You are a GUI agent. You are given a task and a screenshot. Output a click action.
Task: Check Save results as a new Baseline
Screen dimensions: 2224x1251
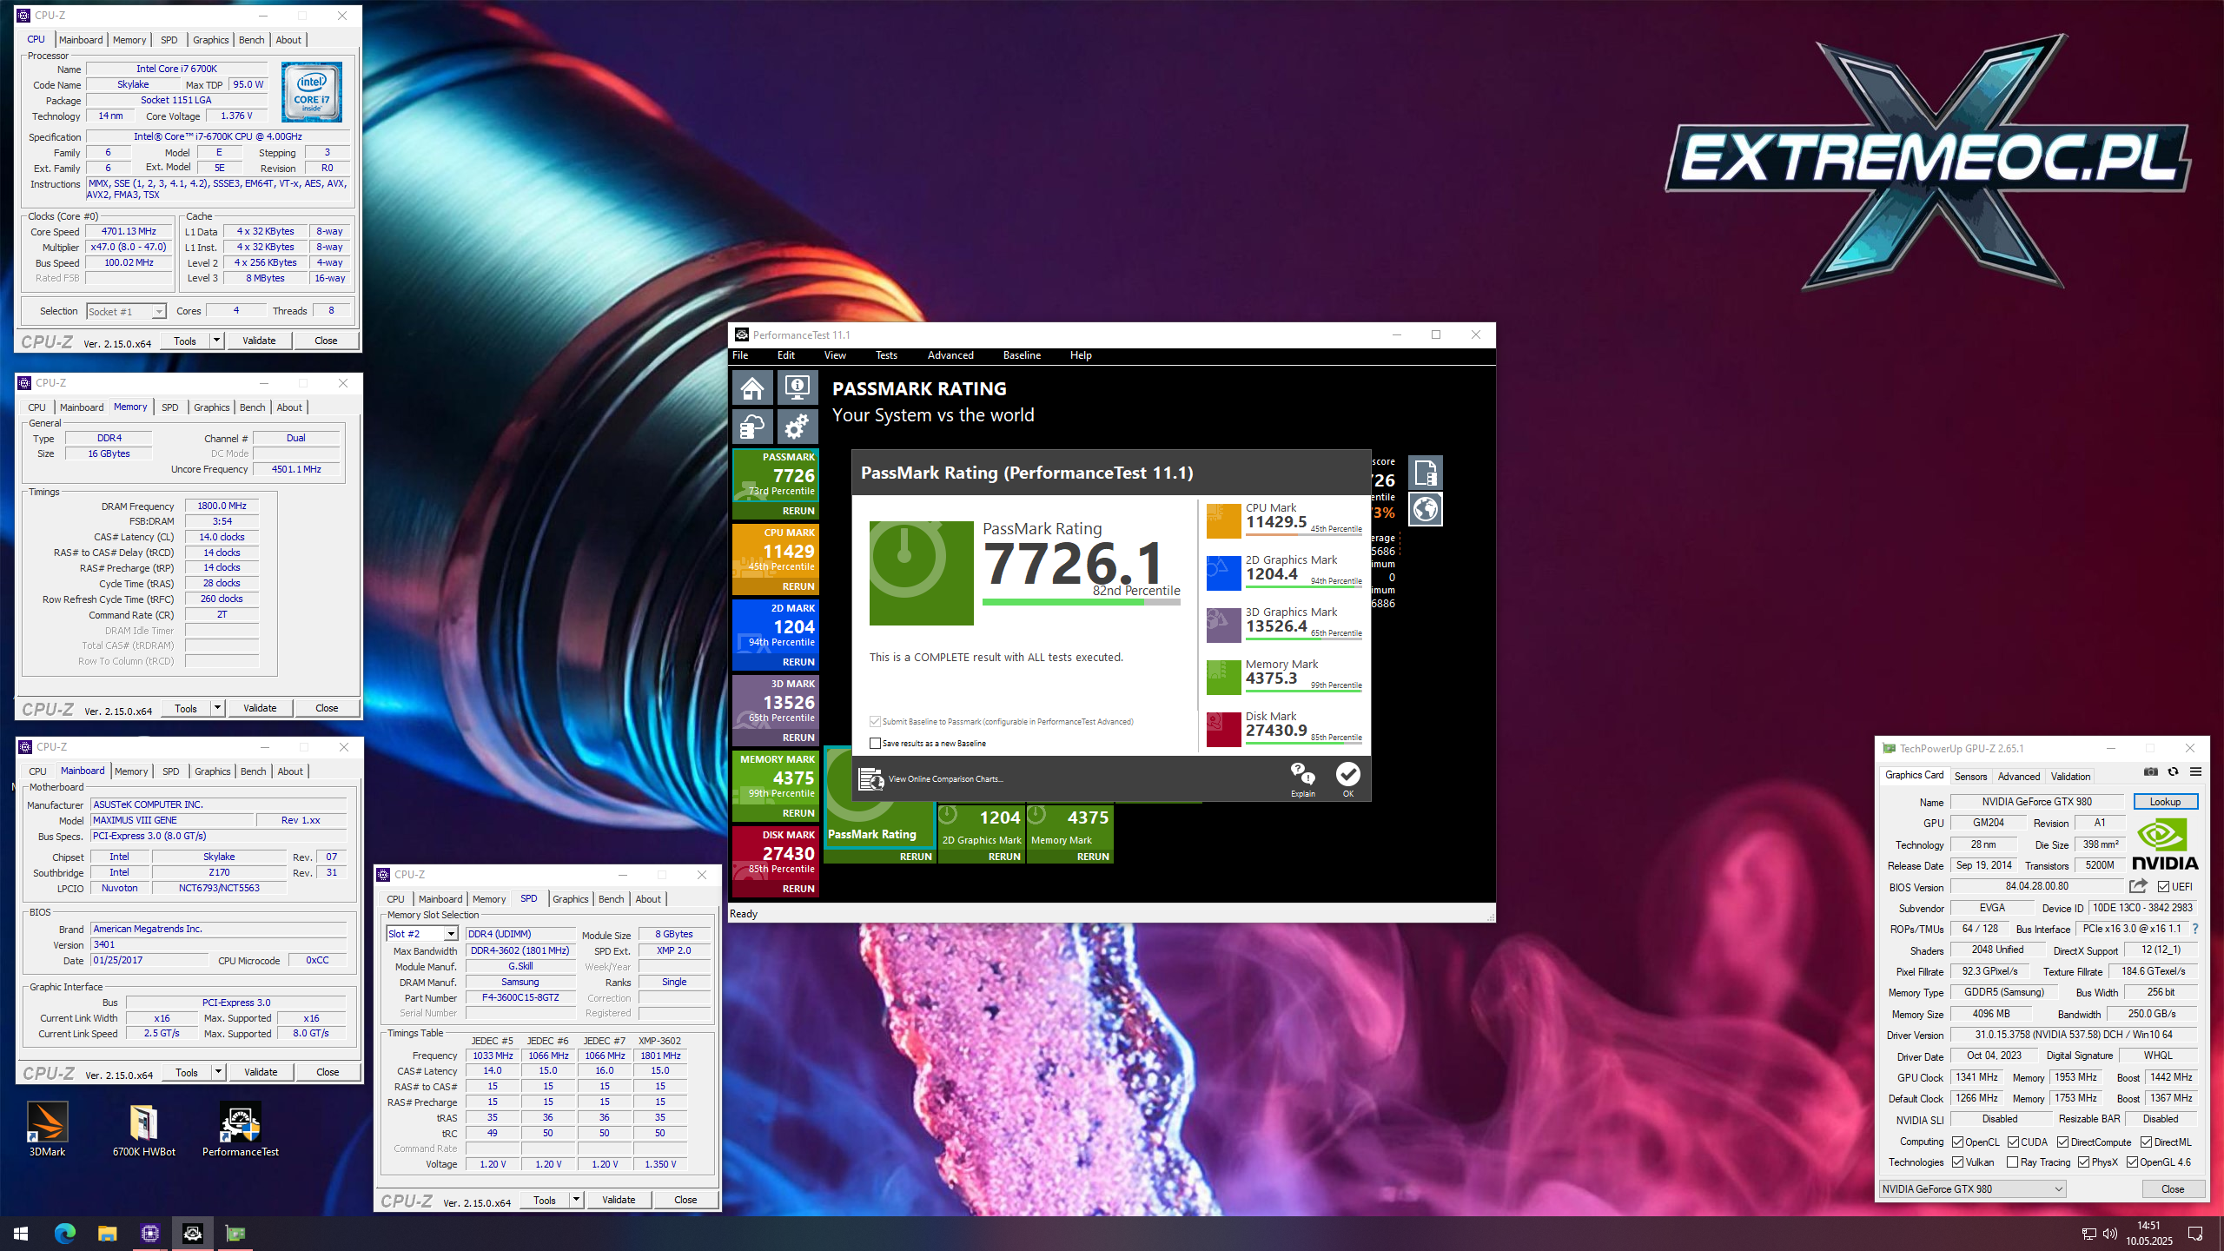[875, 743]
